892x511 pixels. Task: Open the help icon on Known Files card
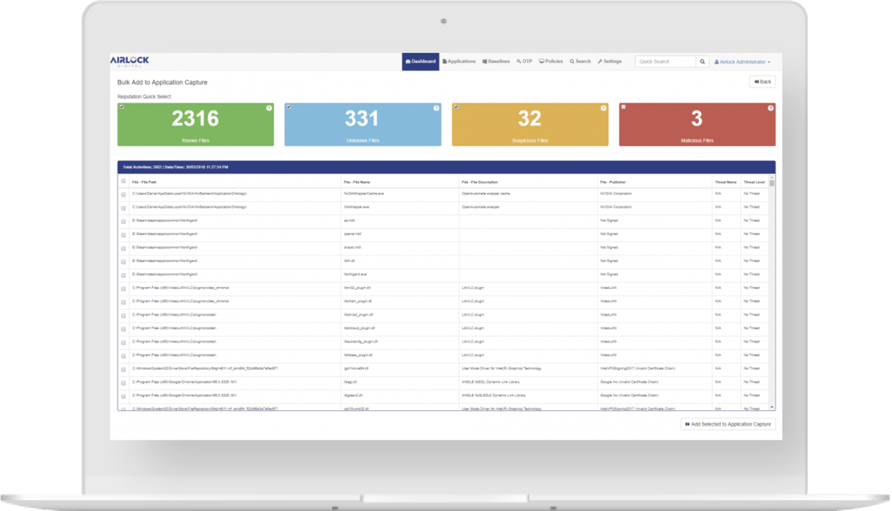(269, 108)
